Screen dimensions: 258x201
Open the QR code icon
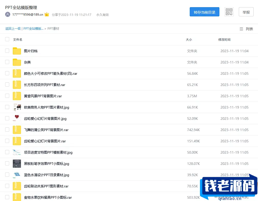coord(229,12)
